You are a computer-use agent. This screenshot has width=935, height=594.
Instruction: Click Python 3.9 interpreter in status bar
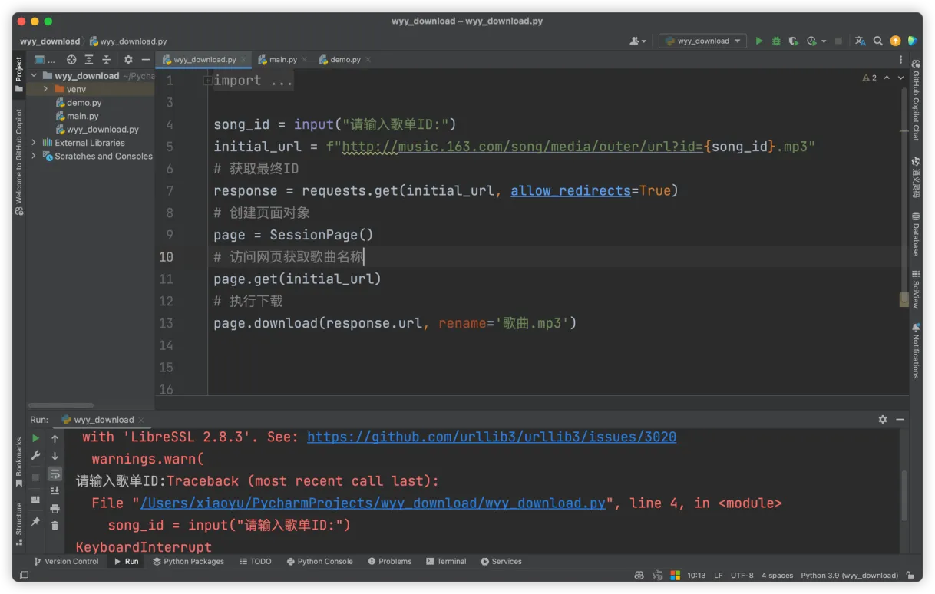[849, 575]
